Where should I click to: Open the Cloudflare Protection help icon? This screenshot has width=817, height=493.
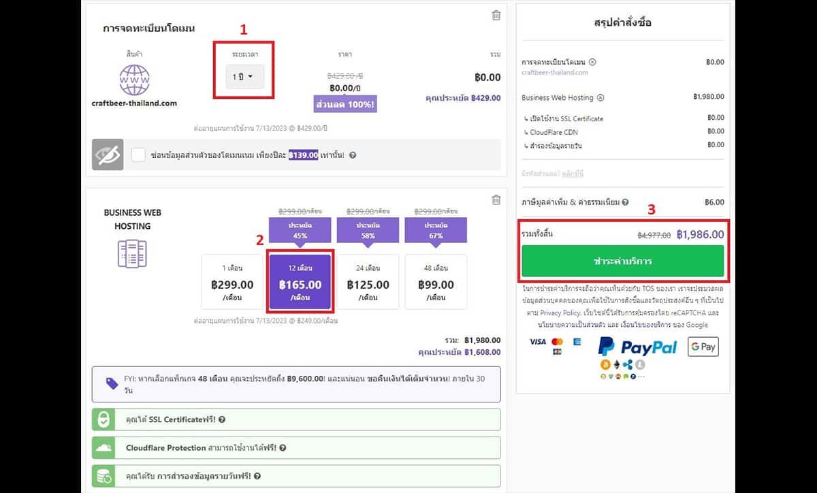[x=283, y=448]
